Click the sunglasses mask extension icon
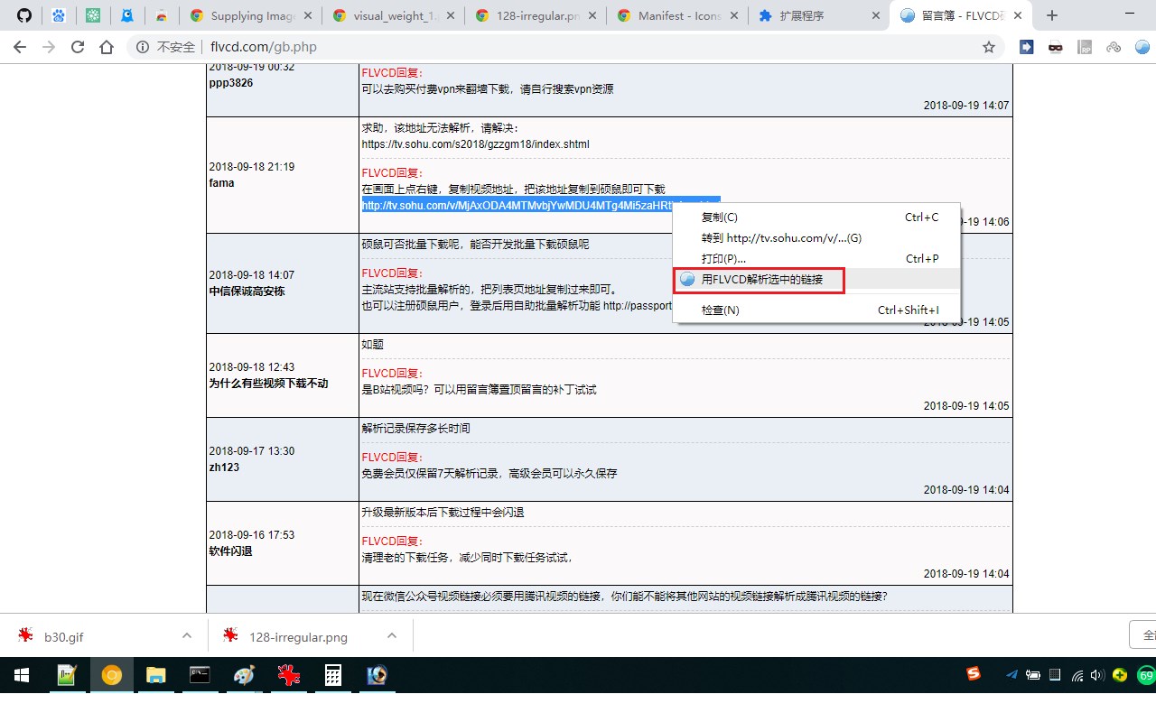This screenshot has height=722, width=1156. point(1056,47)
